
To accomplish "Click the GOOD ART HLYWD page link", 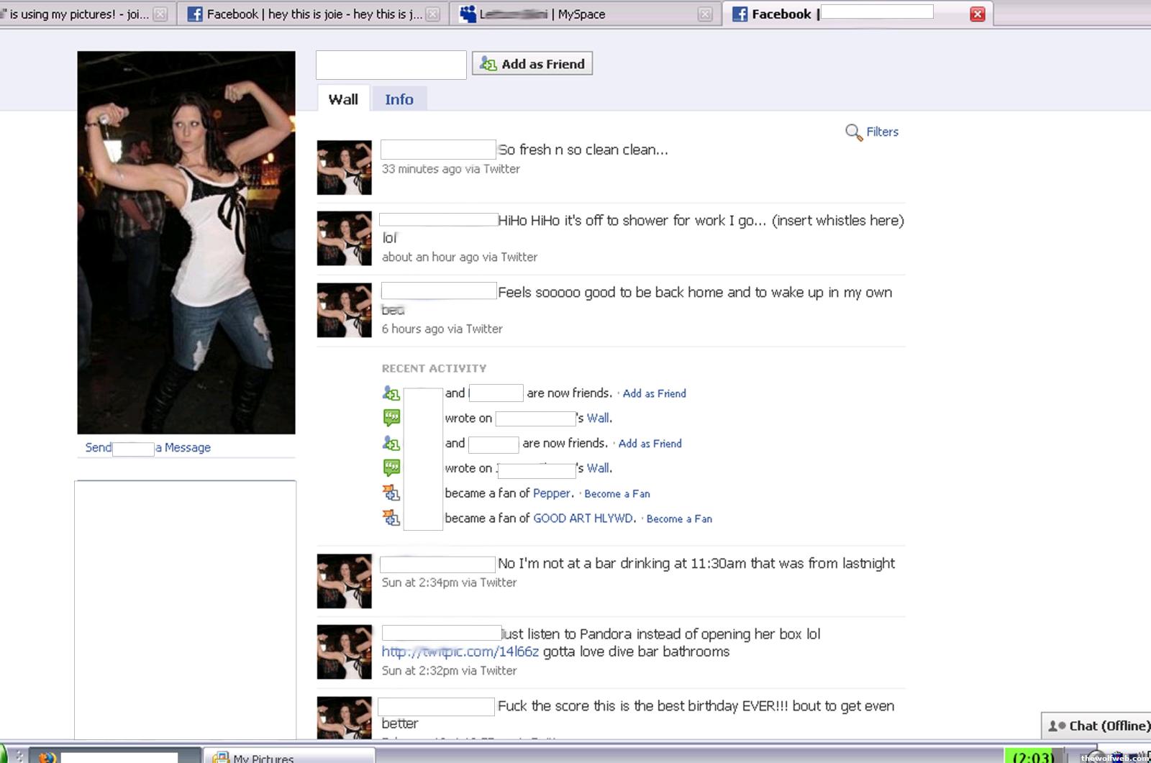I will tap(583, 518).
